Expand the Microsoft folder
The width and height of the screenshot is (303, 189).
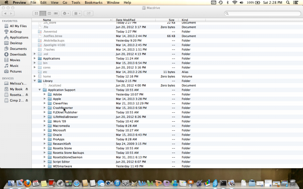point(45,130)
